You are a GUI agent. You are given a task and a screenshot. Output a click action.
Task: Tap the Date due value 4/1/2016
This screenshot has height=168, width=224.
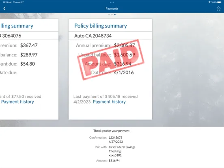124,73
